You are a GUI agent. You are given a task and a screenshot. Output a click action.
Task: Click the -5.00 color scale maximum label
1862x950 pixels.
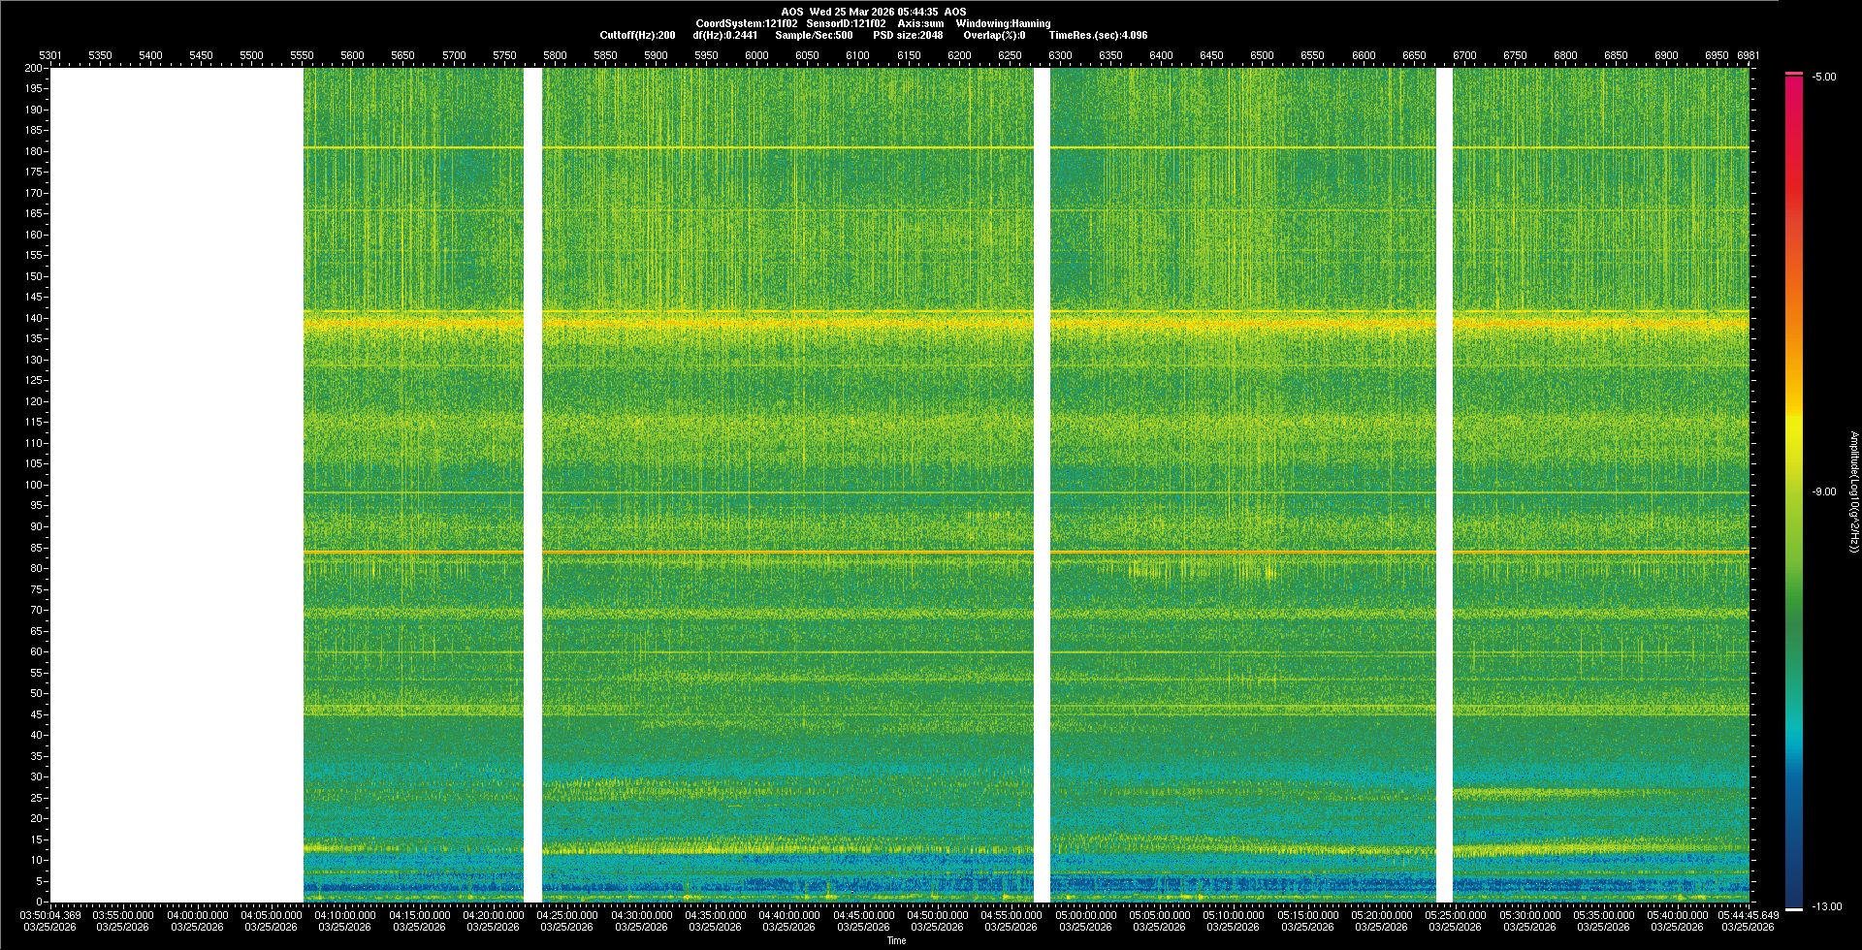1823,78
